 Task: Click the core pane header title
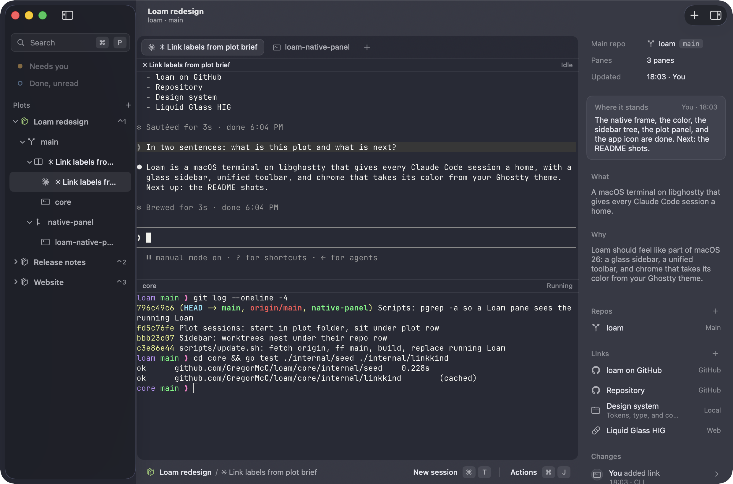click(x=149, y=286)
